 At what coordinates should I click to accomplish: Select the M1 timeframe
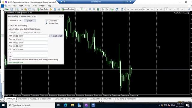click(x=128, y=9)
